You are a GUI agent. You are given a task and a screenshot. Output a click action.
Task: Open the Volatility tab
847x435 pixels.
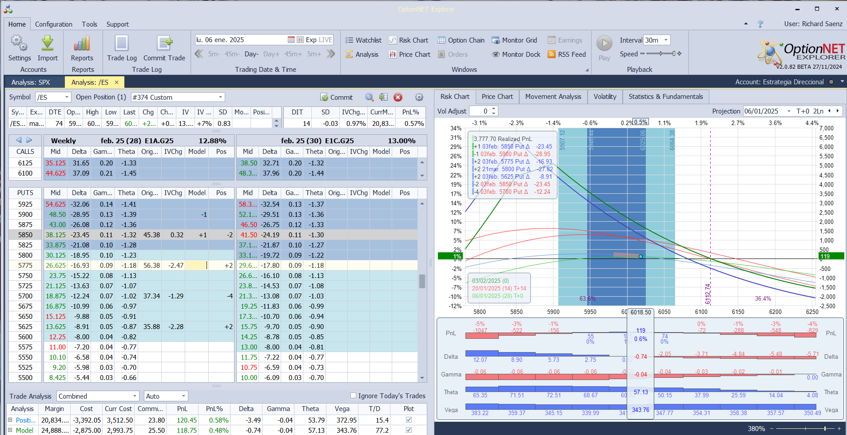coord(605,97)
